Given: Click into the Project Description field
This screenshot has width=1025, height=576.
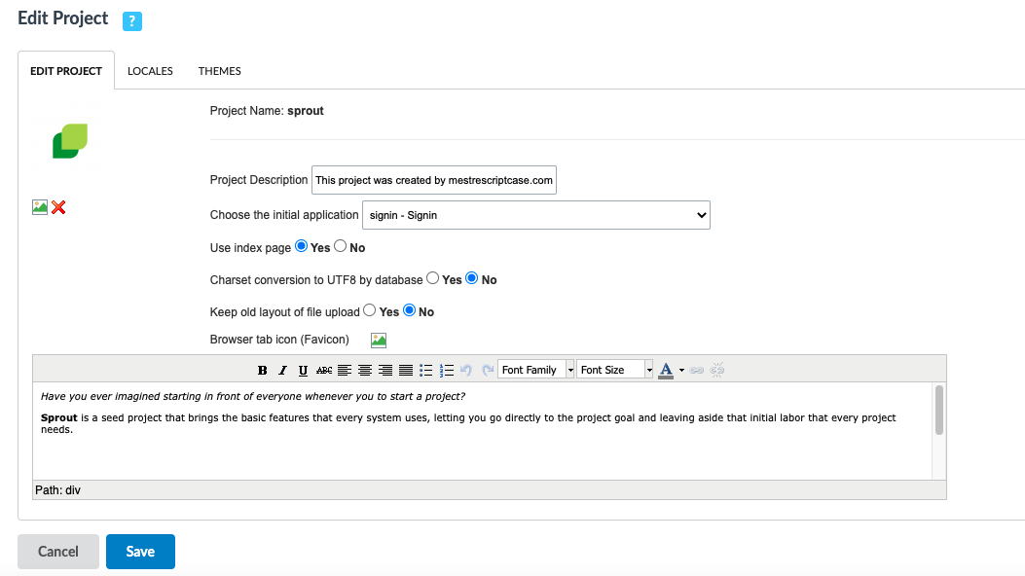Looking at the screenshot, I should [x=434, y=180].
